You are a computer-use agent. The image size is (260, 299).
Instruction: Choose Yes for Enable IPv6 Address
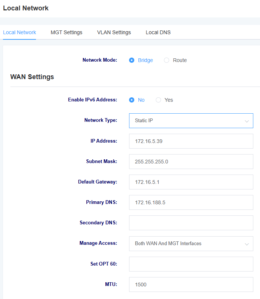tap(158, 100)
